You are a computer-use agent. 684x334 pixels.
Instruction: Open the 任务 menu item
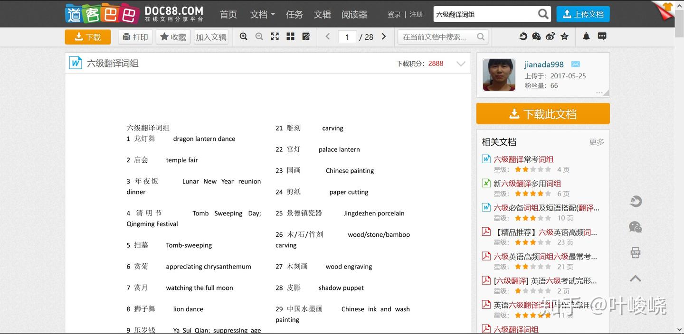pos(294,14)
